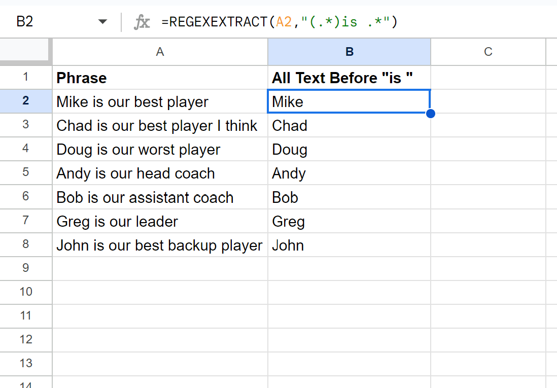Image resolution: width=557 pixels, height=388 pixels.
Task: Select column A header
Action: tap(160, 52)
